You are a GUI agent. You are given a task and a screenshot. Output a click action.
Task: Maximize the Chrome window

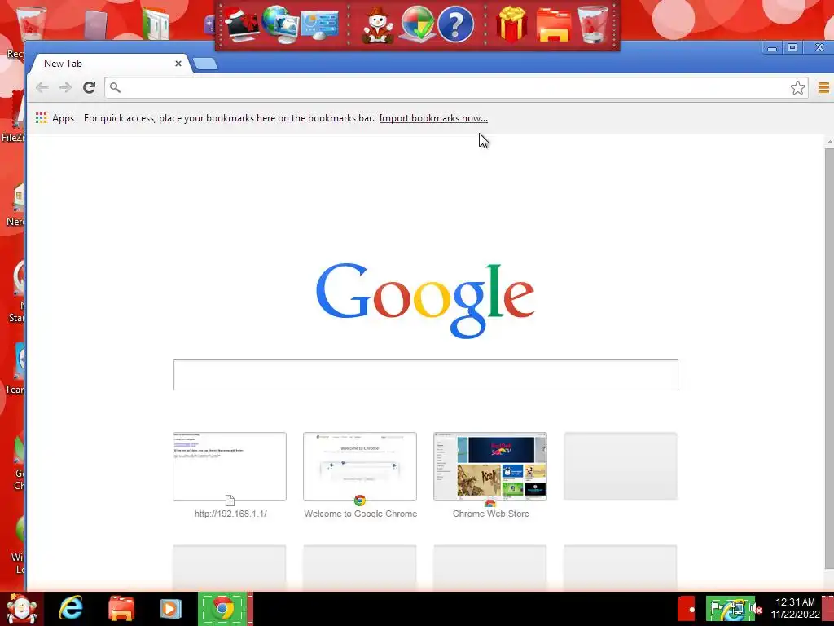(x=792, y=48)
